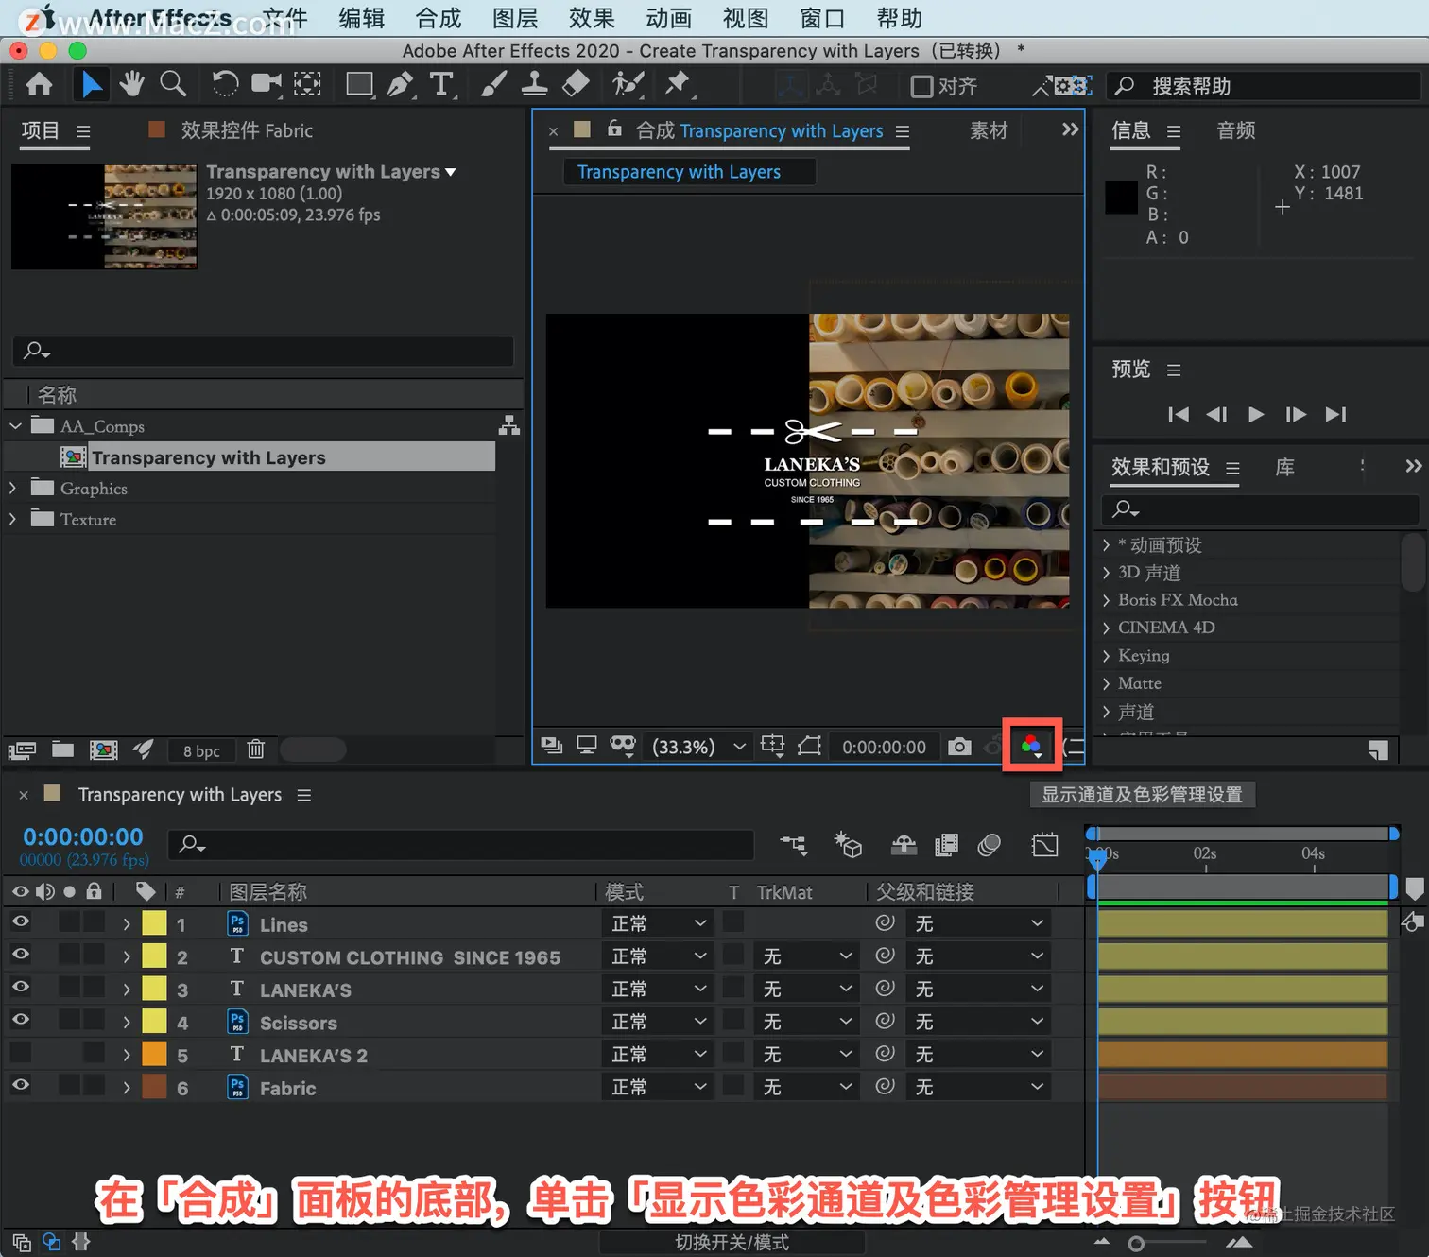This screenshot has height=1257, width=1429.
Task: Hide the Lines layer eye
Action: point(20,922)
